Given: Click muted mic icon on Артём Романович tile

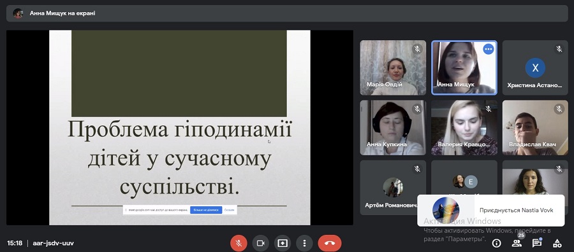Looking at the screenshot, I should click(x=417, y=169).
